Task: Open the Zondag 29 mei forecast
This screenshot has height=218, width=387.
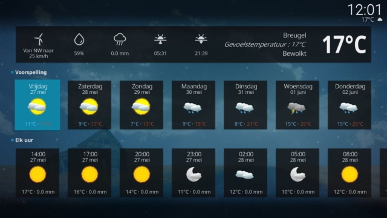Action: 141,105
